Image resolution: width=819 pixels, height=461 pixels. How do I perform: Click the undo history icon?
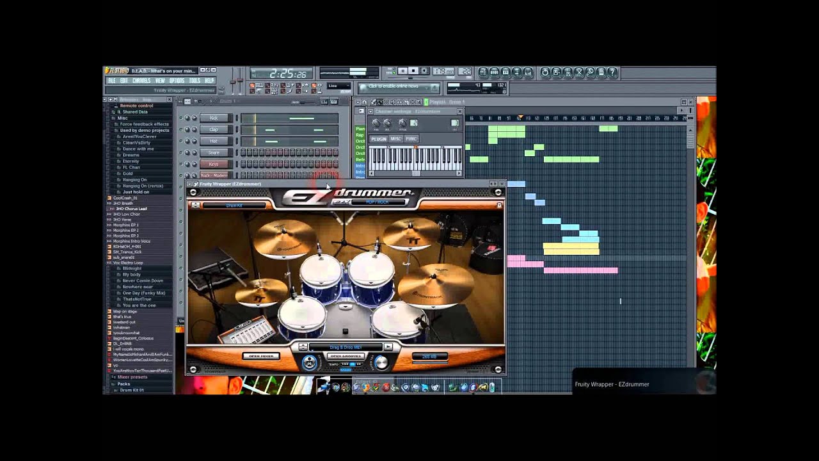545,72
